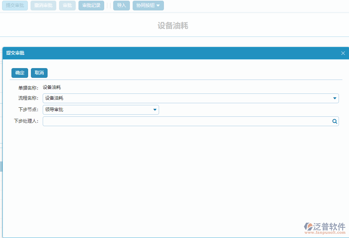Click the 下步处理人 field label
349x238 pixels.
point(26,121)
